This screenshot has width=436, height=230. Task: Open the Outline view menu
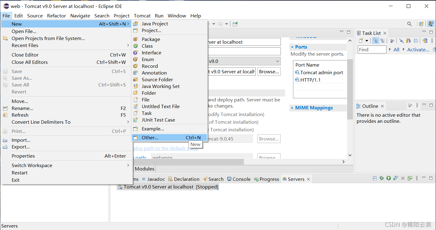click(x=417, y=105)
